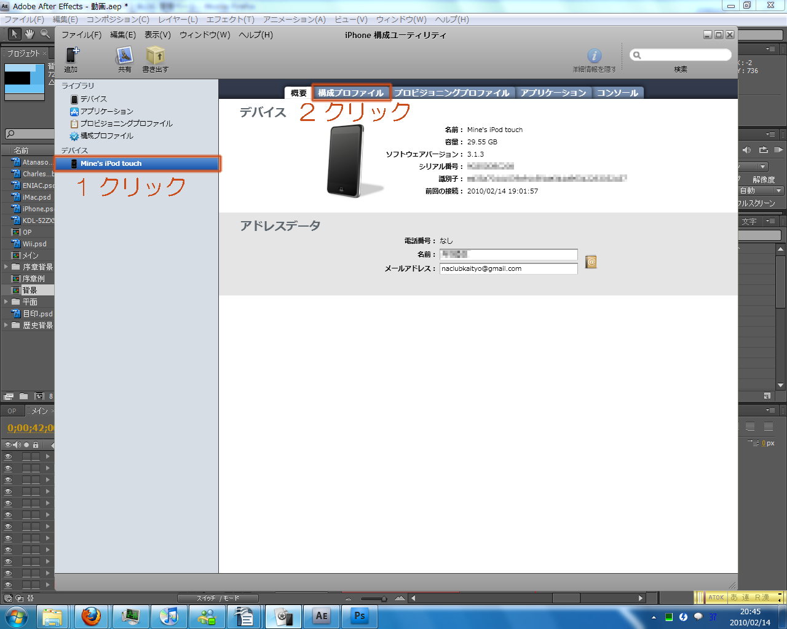Toggle visibility eye of the third timeline layer
Image resolution: width=787 pixels, height=629 pixels.
9,480
